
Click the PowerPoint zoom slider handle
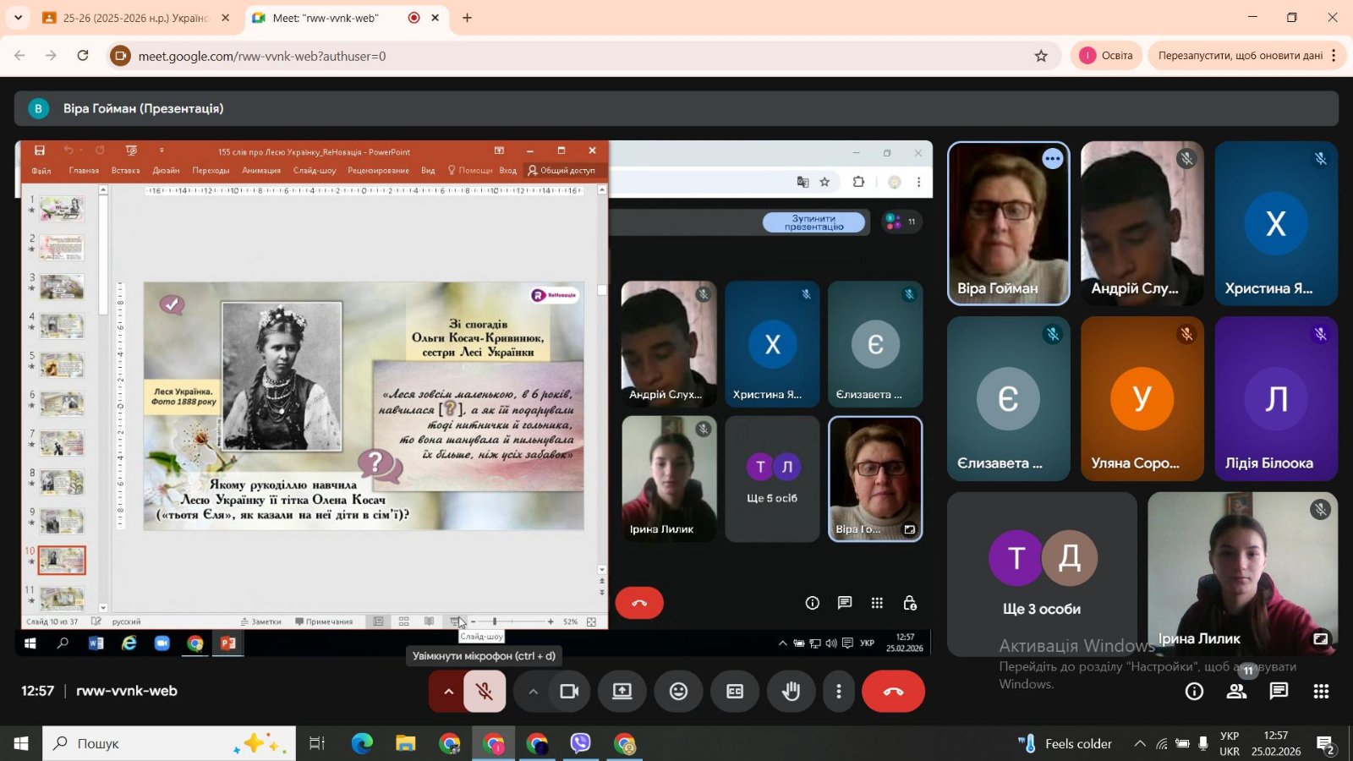(x=495, y=621)
